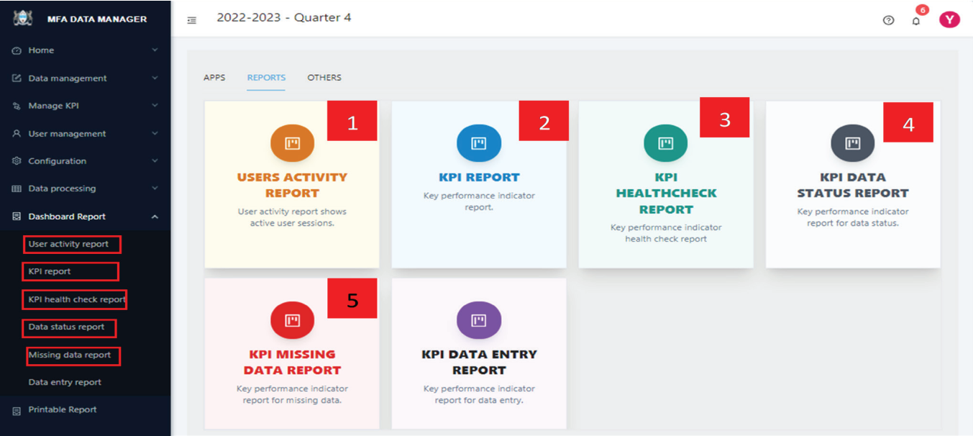This screenshot has width=973, height=436.
Task: Expand the Manage KPI chevron
Action: (155, 106)
